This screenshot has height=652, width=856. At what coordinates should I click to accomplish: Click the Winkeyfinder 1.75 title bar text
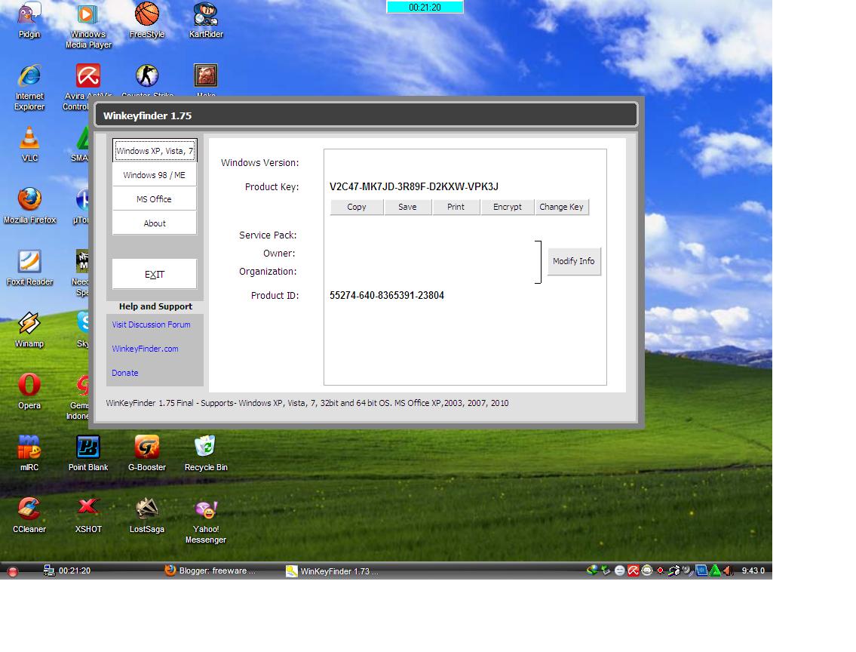(147, 115)
